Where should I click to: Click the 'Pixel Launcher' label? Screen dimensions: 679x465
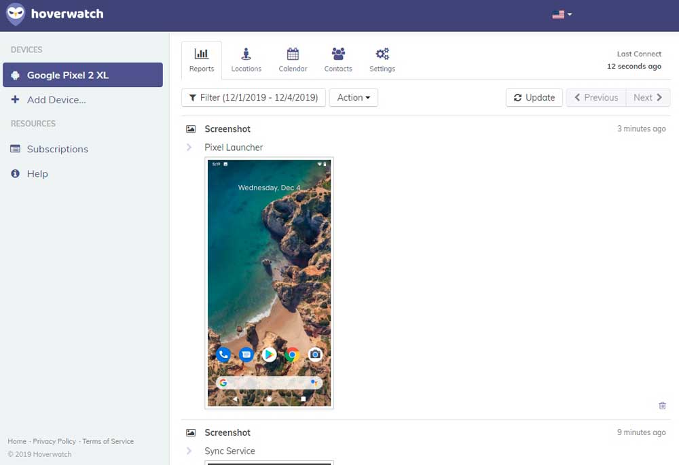234,148
